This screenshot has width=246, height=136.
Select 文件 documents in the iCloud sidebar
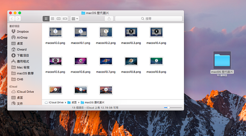17,103
